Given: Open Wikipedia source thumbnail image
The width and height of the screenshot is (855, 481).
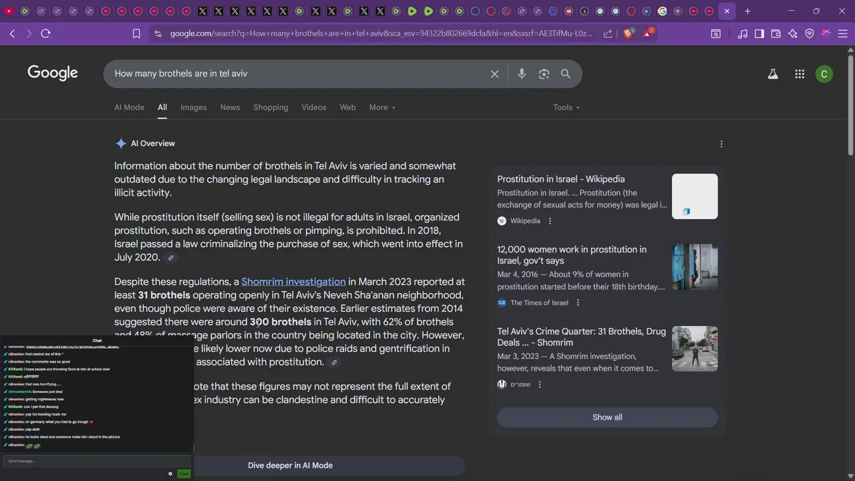Looking at the screenshot, I should (x=695, y=196).
